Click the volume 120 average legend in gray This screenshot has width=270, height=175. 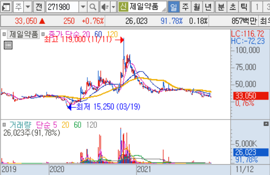[x=92, y=124]
